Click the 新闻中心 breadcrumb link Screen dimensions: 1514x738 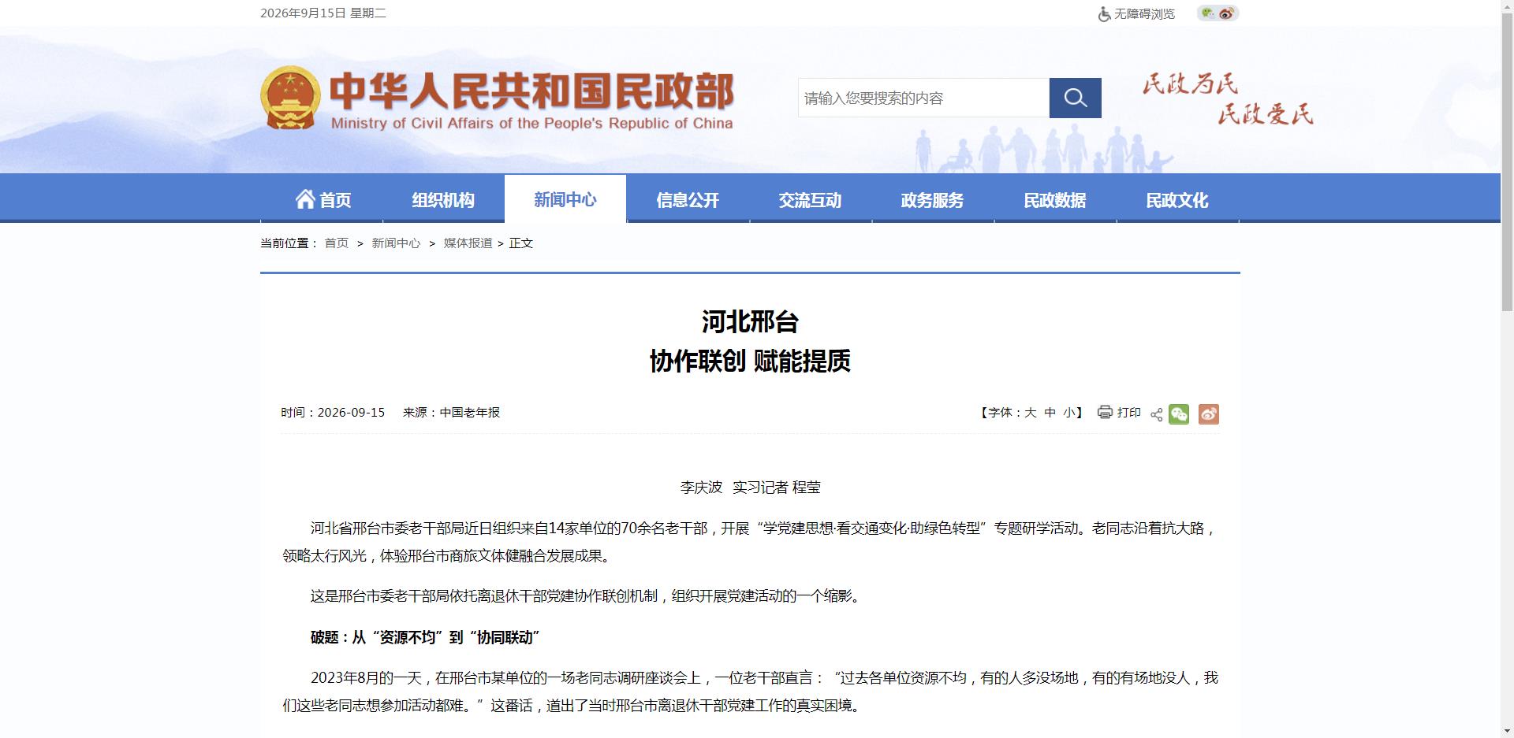396,243
